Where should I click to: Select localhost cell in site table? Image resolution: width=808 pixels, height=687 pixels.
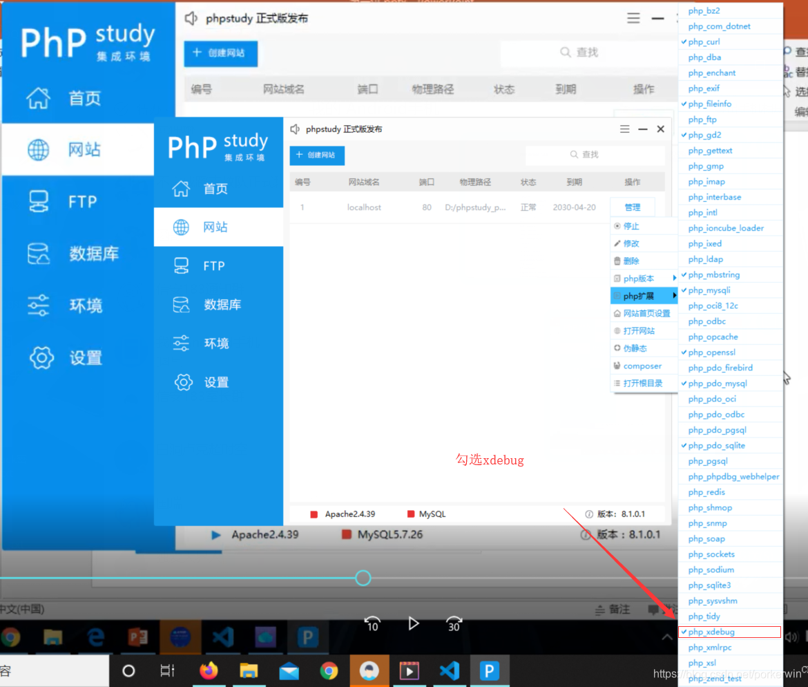click(x=364, y=207)
